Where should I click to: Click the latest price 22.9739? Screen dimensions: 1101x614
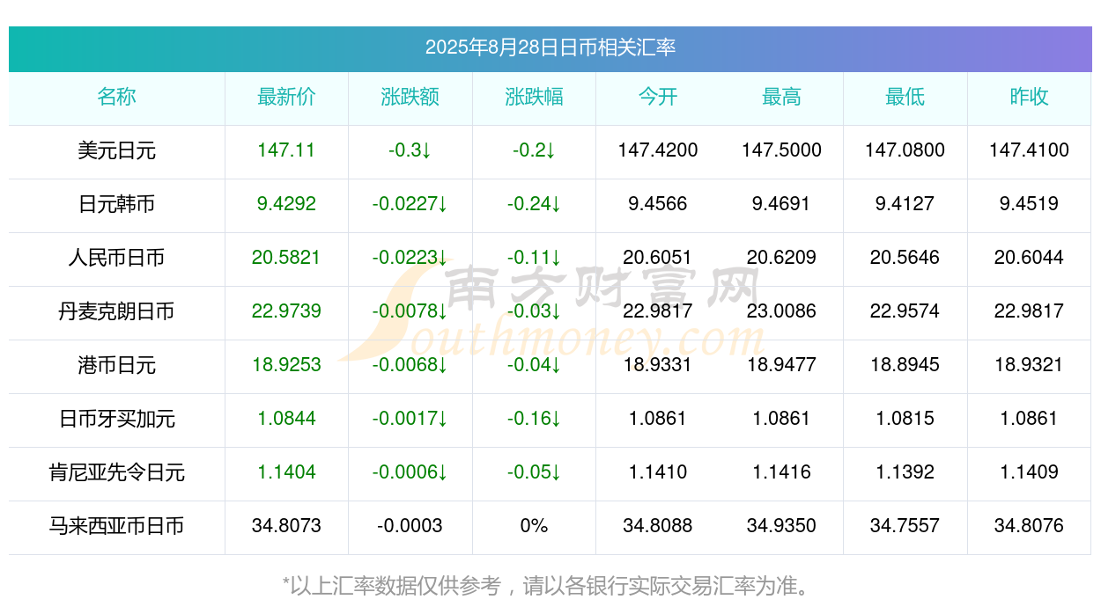click(286, 311)
